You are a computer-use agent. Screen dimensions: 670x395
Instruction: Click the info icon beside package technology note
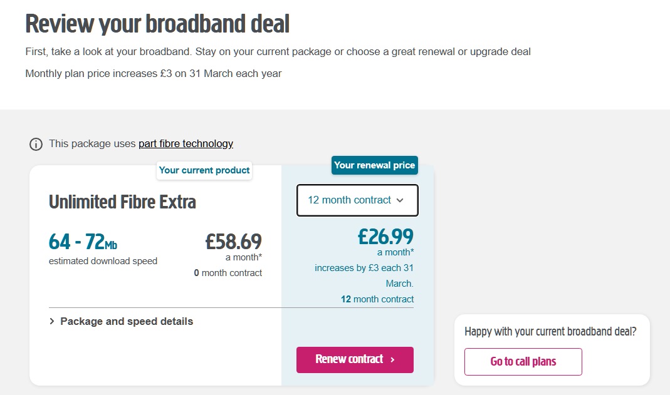point(36,144)
